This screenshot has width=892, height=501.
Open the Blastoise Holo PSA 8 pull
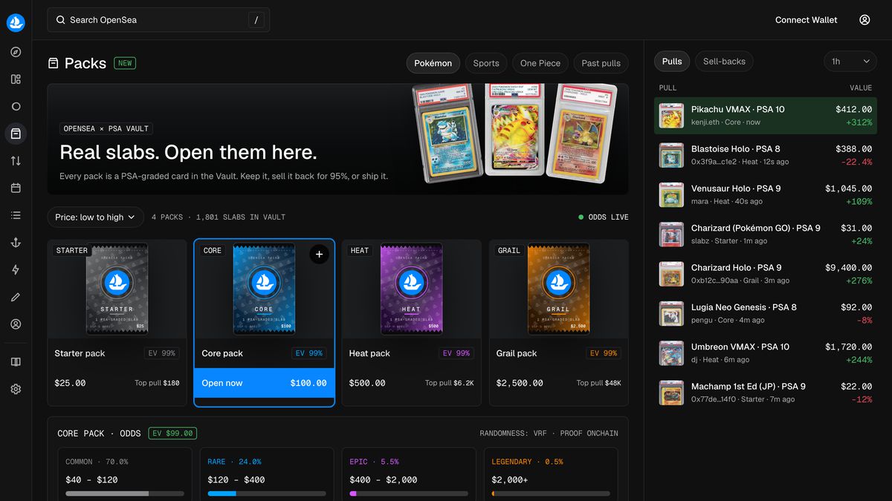[766, 155]
